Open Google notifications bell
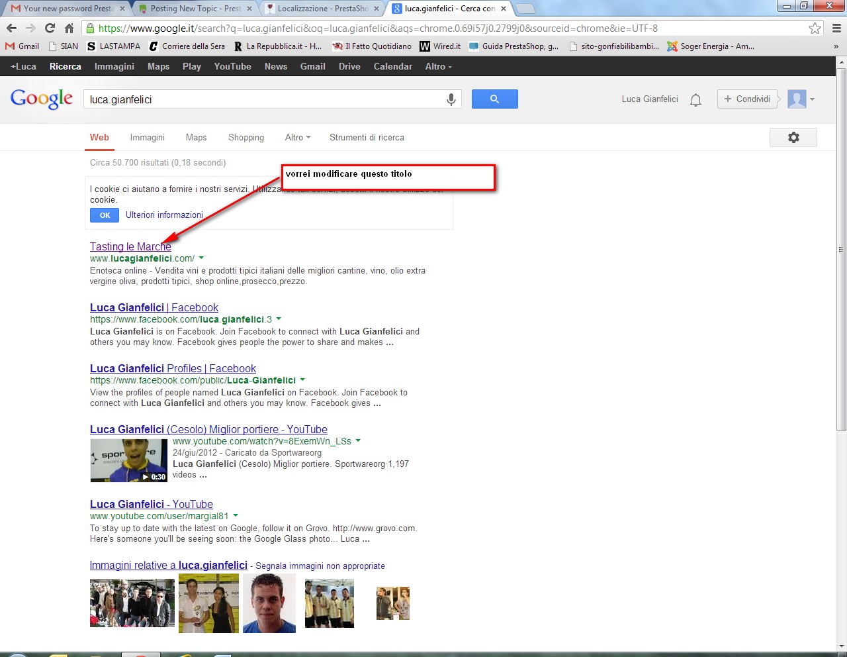 pyautogui.click(x=695, y=99)
